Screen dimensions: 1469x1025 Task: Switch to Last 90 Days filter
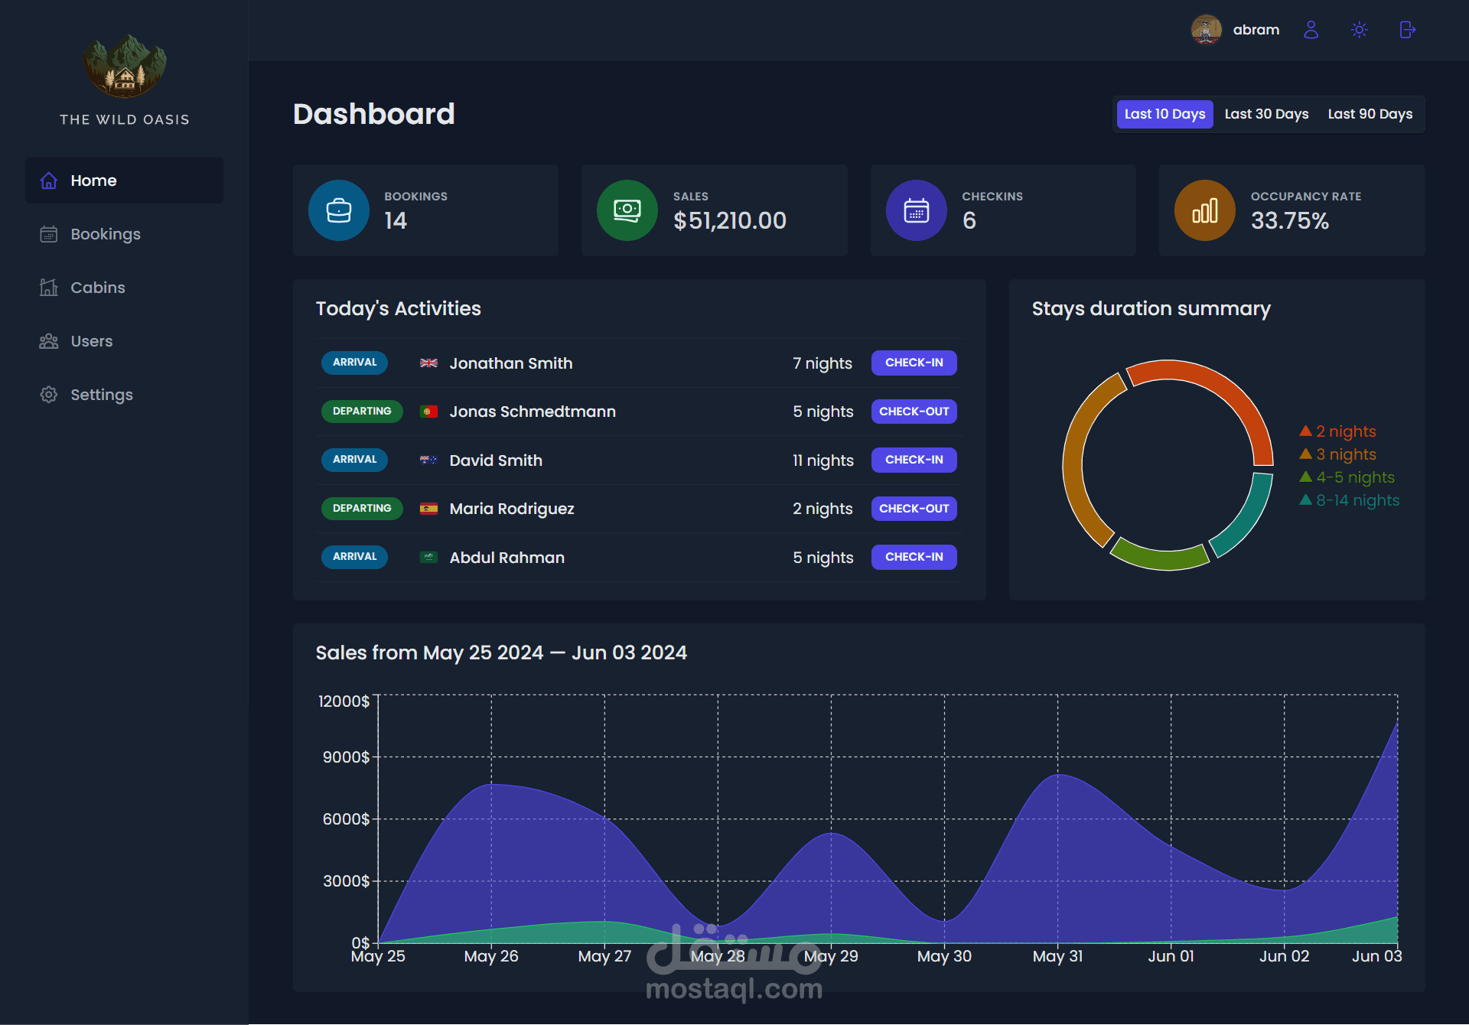pyautogui.click(x=1370, y=114)
